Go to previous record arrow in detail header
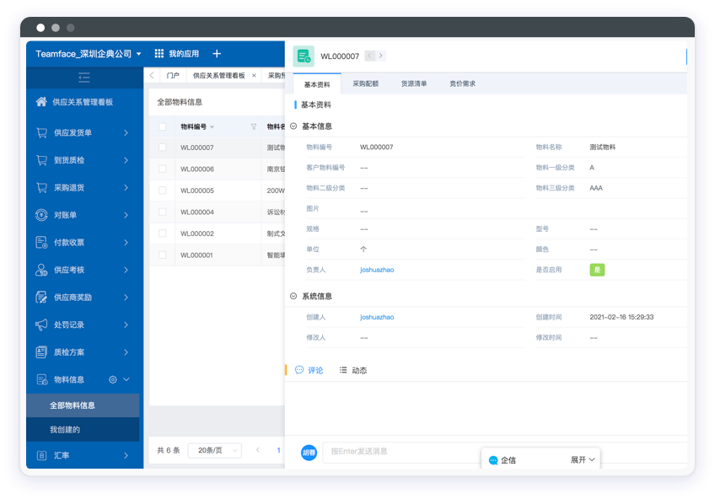 click(370, 56)
